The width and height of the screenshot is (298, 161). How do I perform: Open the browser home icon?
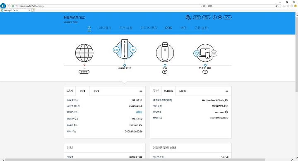pos(284,6)
